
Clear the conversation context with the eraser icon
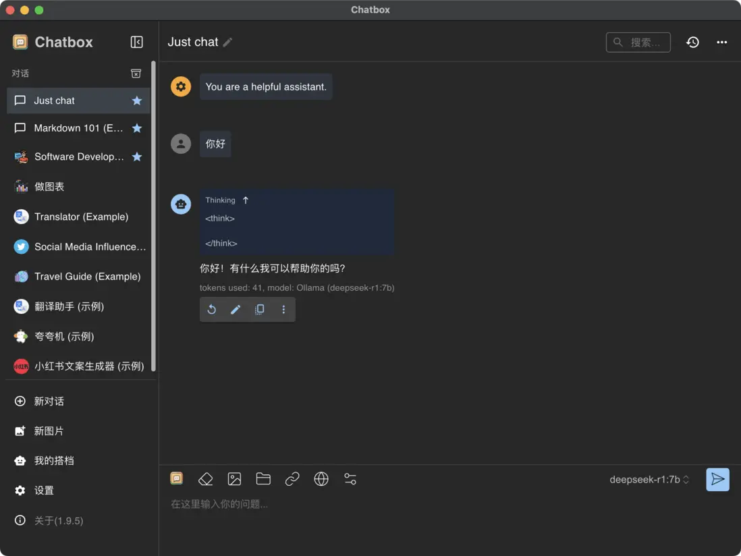tap(205, 478)
